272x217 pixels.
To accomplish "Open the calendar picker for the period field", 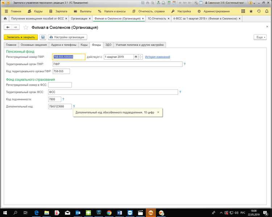I will [136, 57].
